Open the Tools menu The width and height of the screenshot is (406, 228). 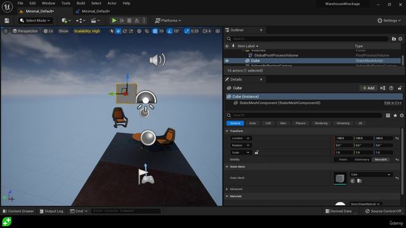[66, 3]
